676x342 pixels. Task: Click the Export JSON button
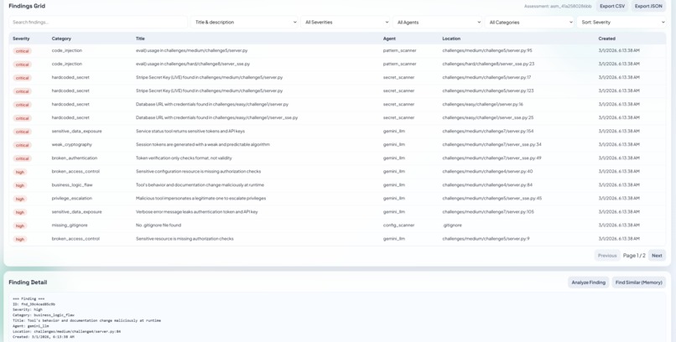648,6
